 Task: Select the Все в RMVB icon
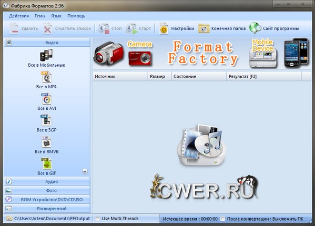(x=46, y=142)
